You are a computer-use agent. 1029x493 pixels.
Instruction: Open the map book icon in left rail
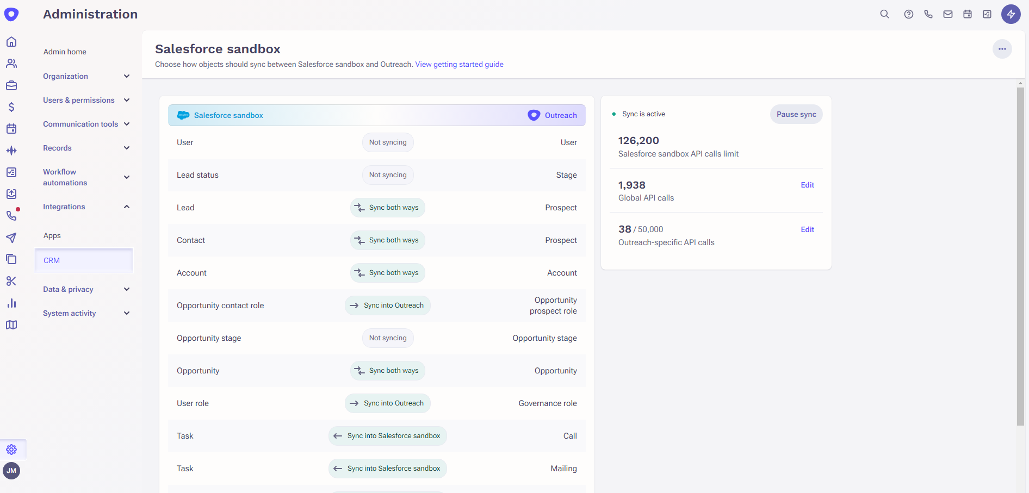(x=11, y=324)
